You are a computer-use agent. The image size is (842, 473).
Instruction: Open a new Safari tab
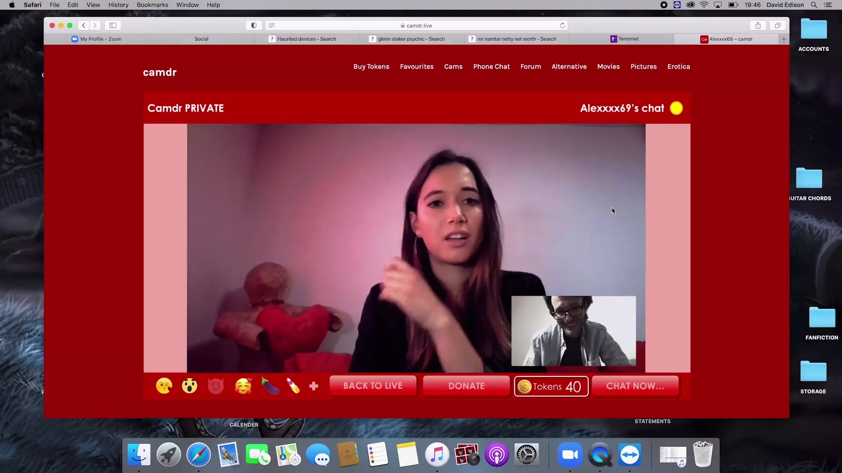784,39
